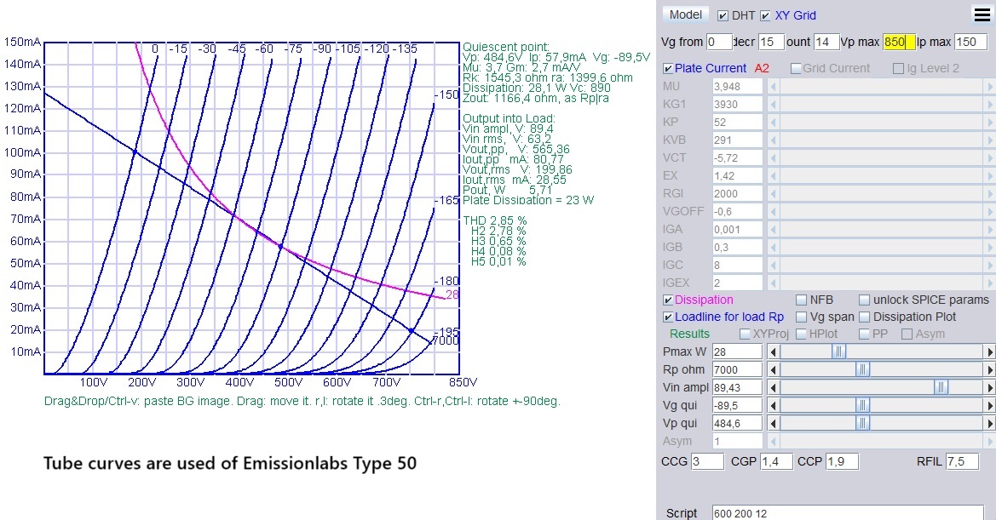Click left arrow of Rp ohm slider
The width and height of the screenshot is (996, 520).
click(774, 369)
